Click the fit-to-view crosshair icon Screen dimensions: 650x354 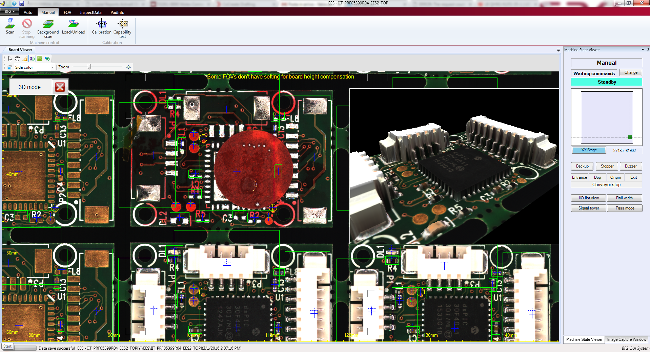click(128, 67)
